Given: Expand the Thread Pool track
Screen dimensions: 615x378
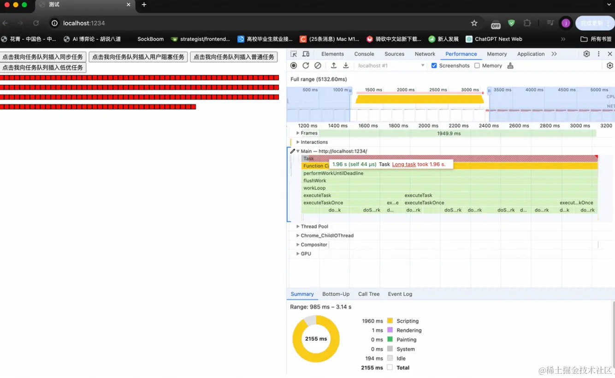Looking at the screenshot, I should coord(298,226).
